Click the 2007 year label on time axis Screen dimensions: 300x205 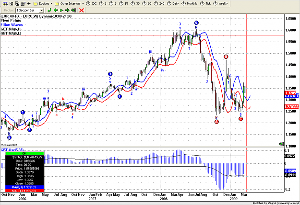[92, 199]
